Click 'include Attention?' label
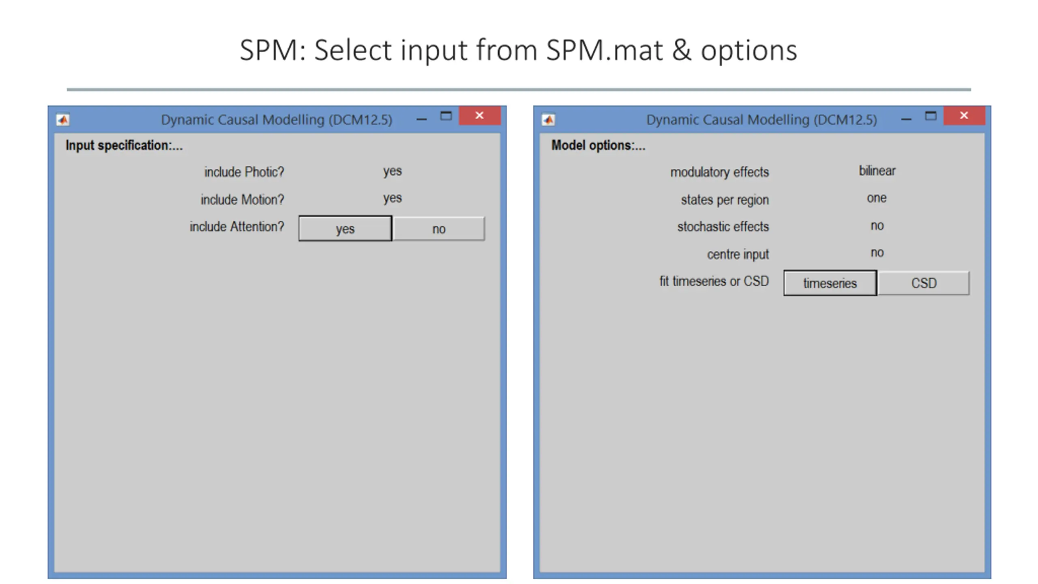This screenshot has width=1038, height=584. [237, 226]
